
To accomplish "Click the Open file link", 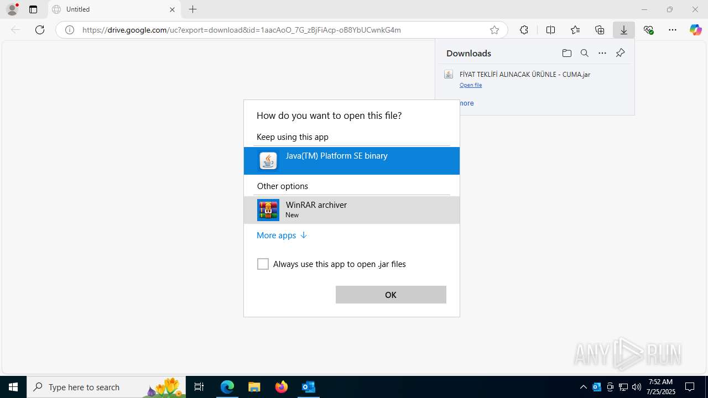I will pyautogui.click(x=471, y=85).
